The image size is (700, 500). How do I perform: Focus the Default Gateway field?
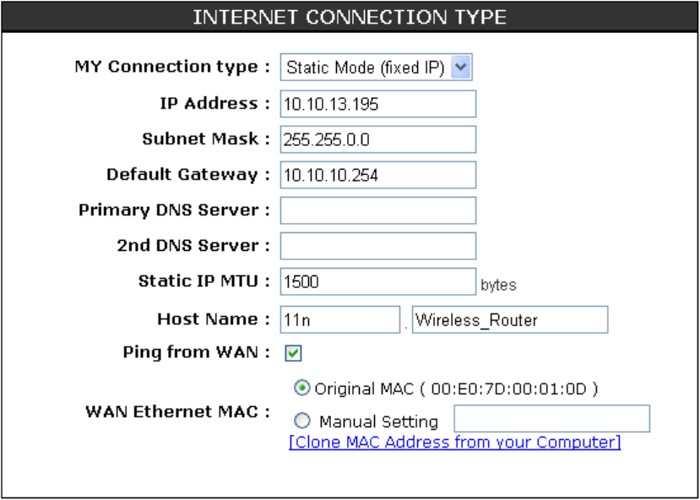click(x=377, y=175)
